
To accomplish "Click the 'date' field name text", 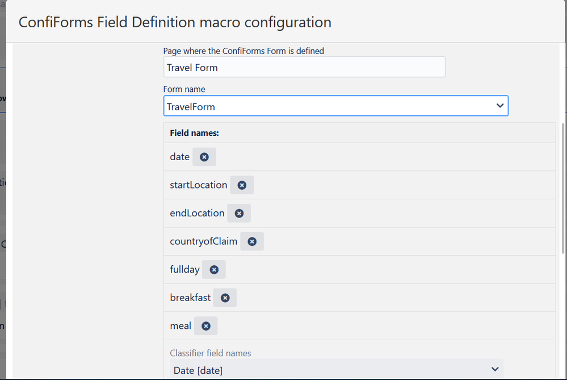I will coord(180,157).
